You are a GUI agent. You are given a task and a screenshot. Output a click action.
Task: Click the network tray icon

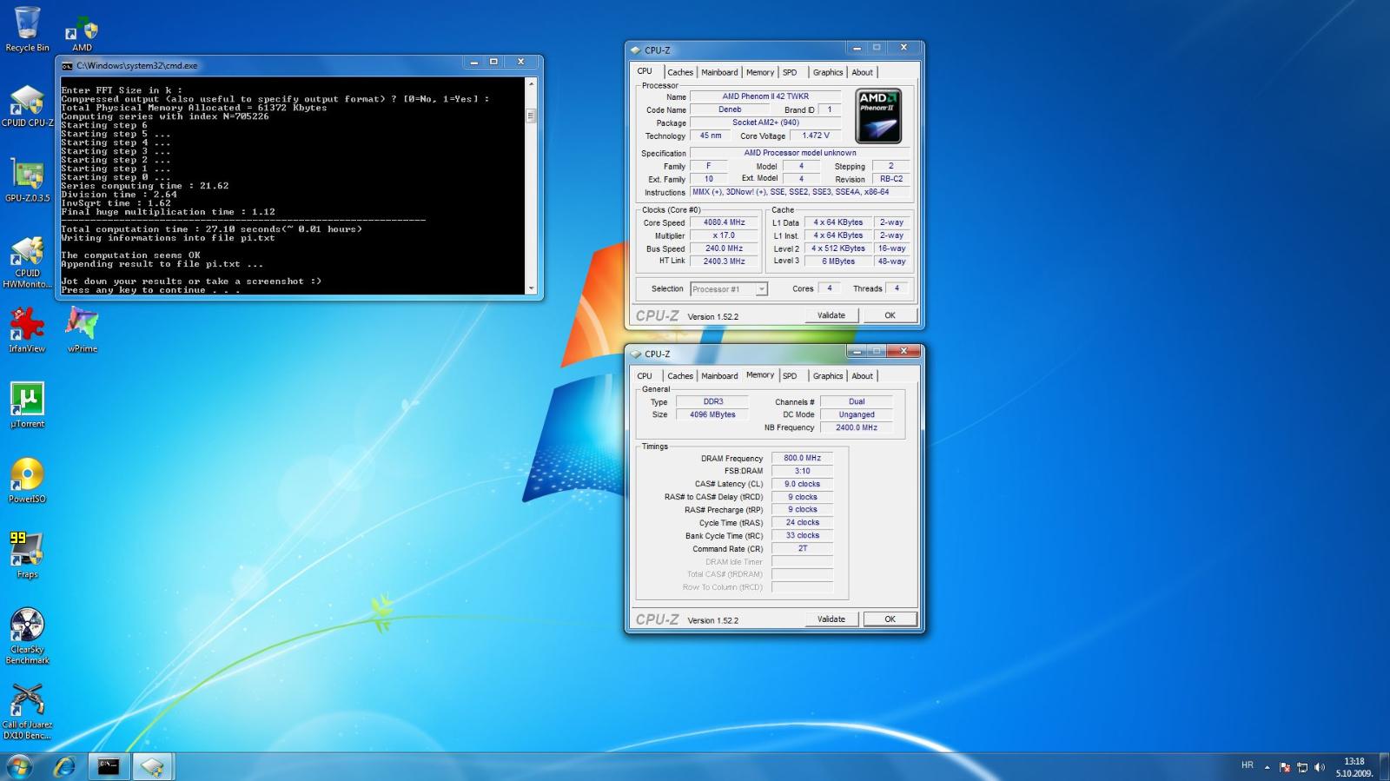1302,767
